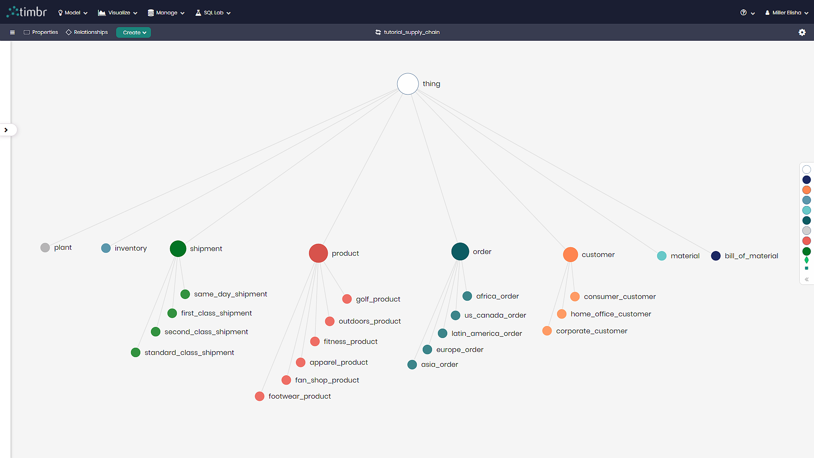Select the dark teal legend swatch
This screenshot has height=458, width=814.
806,221
